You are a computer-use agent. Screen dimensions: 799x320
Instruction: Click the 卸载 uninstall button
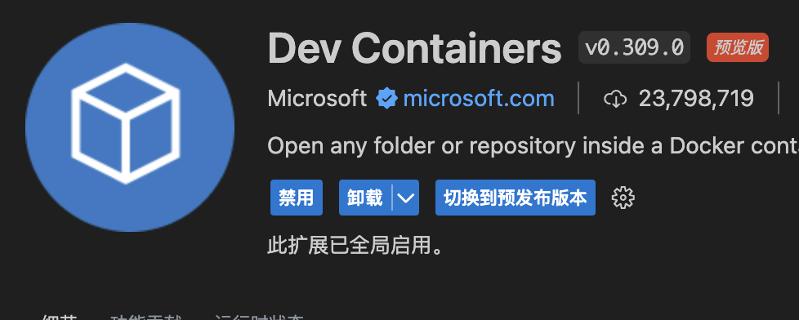365,198
